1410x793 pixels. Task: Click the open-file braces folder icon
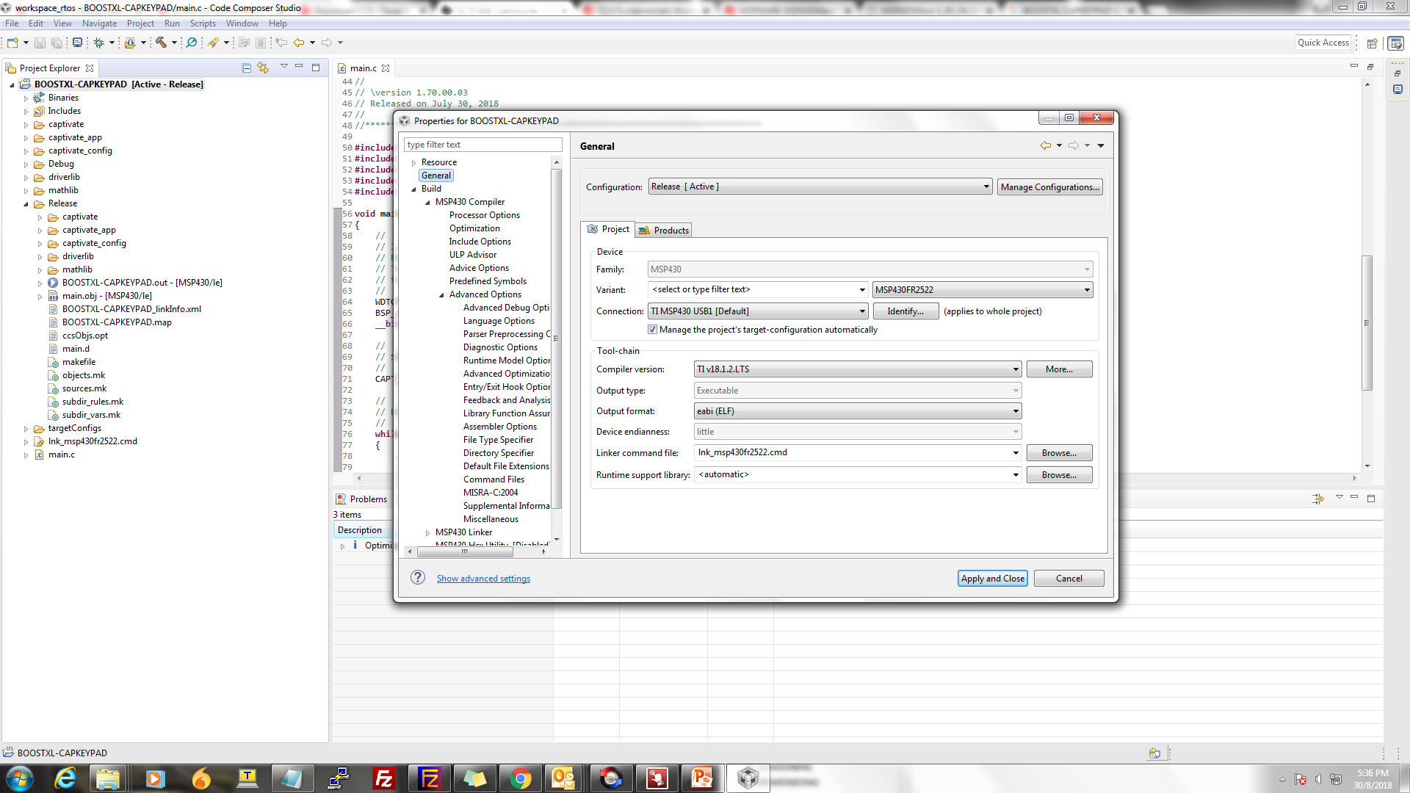pos(130,43)
